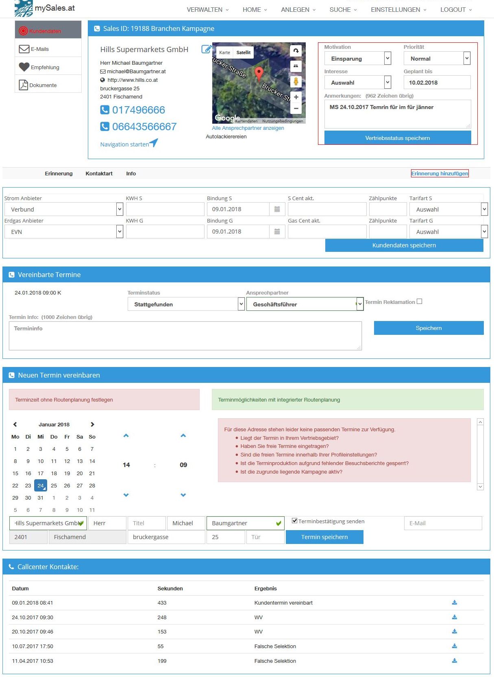Click into the Termininfo text area
Screen dimensions: 494x677
(x=185, y=336)
